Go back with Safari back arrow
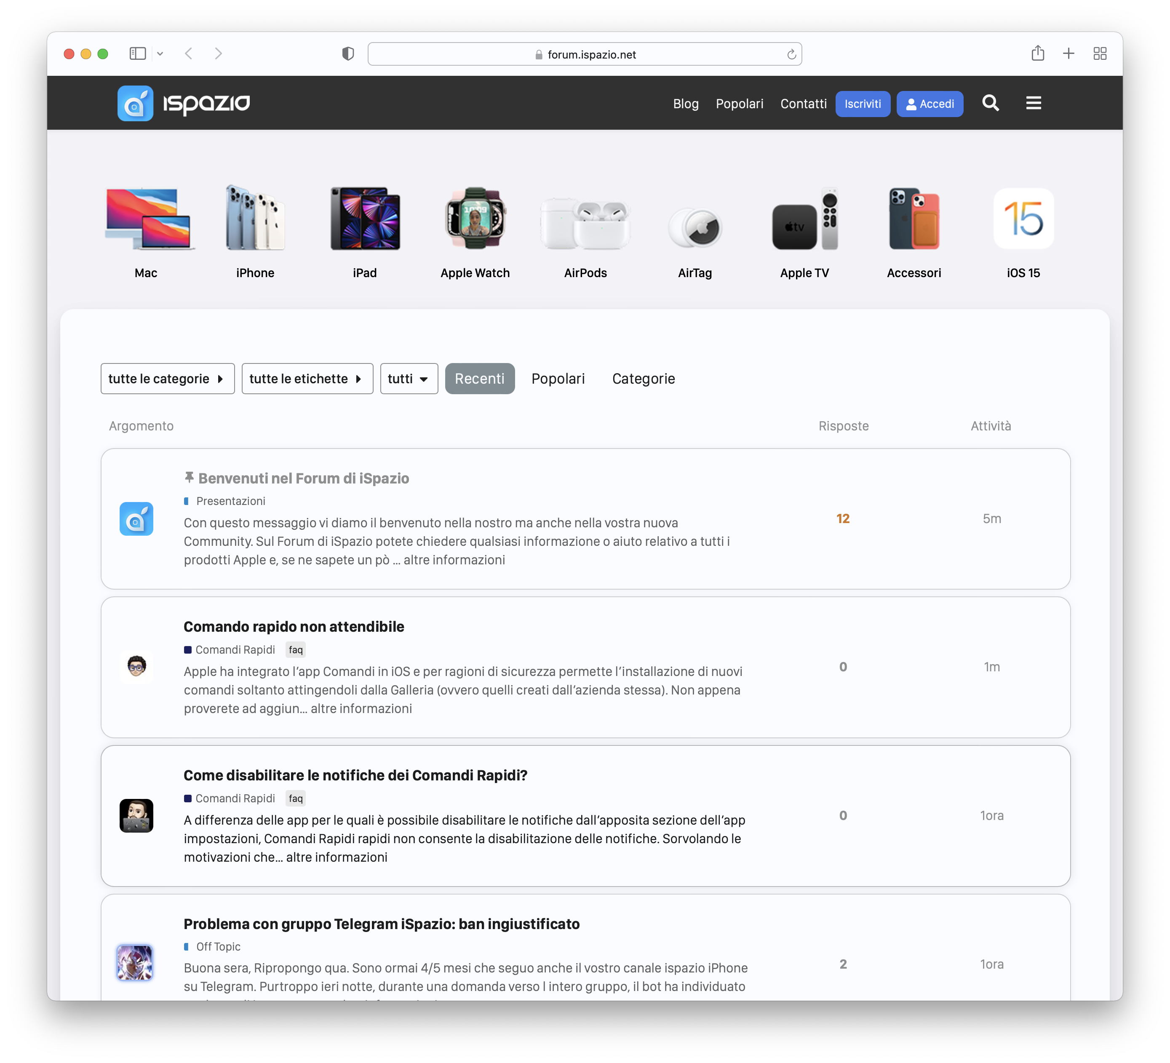Screen dimensions: 1170x1063 (x=189, y=54)
